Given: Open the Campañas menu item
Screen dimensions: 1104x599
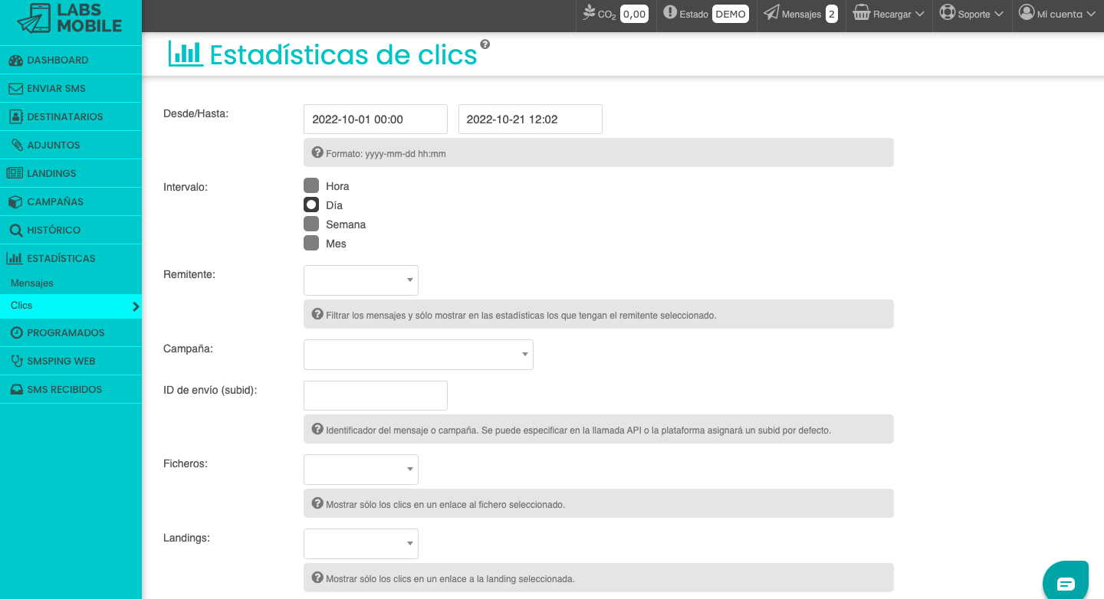Looking at the screenshot, I should pos(71,201).
